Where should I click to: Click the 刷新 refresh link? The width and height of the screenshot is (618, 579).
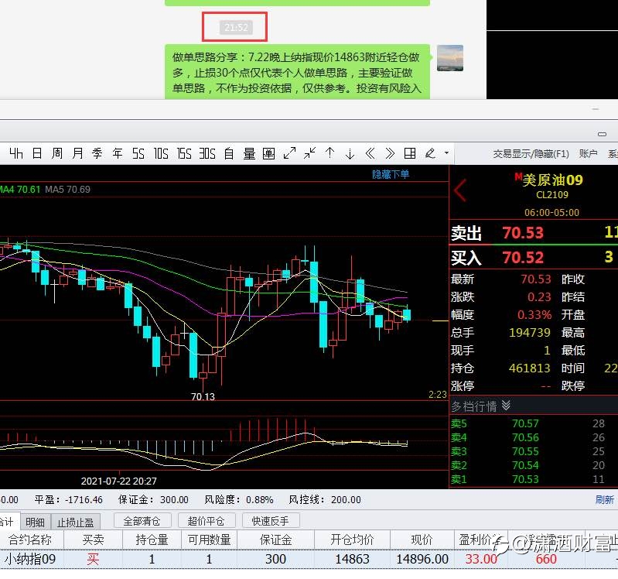point(605,500)
